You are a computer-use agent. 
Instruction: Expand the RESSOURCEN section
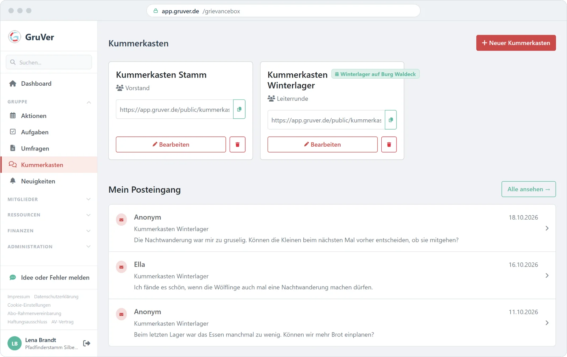pyautogui.click(x=89, y=215)
